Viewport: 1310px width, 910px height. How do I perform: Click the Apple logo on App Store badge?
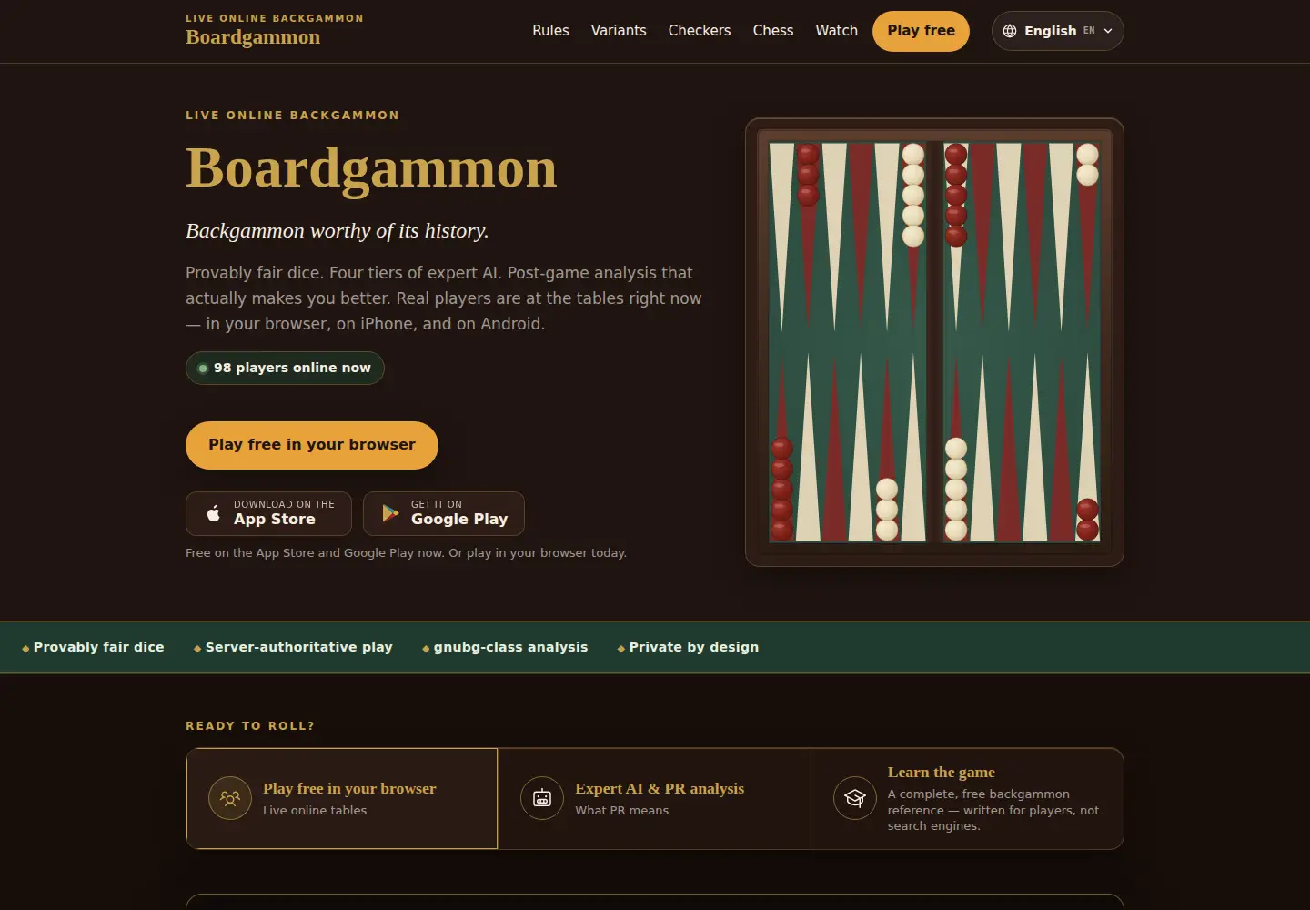click(x=214, y=513)
